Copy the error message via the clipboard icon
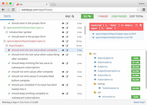Screen dimensions: 147x105 [x=141, y=25]
